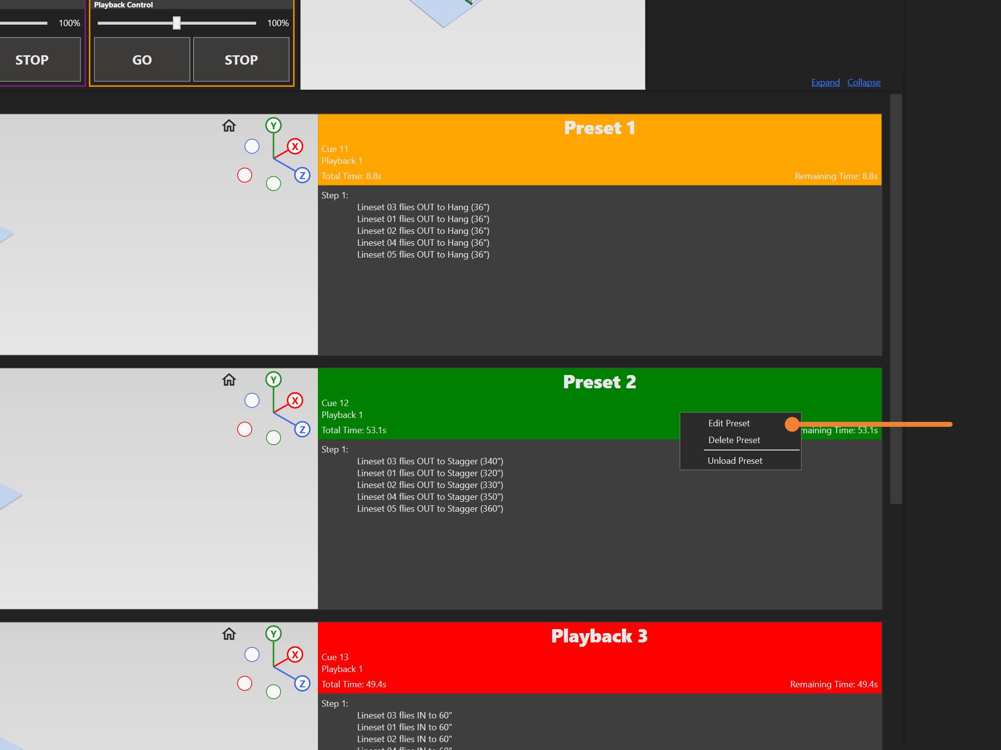Select Unload Preset in the context menu
1001x750 pixels.
point(734,460)
